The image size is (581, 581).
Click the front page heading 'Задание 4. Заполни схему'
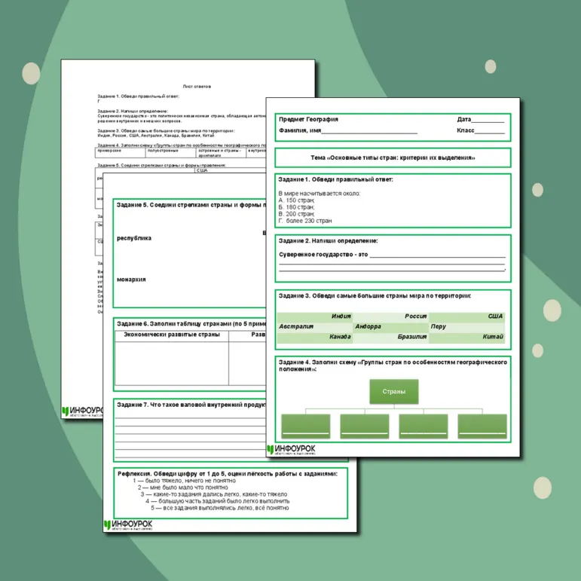(393, 365)
